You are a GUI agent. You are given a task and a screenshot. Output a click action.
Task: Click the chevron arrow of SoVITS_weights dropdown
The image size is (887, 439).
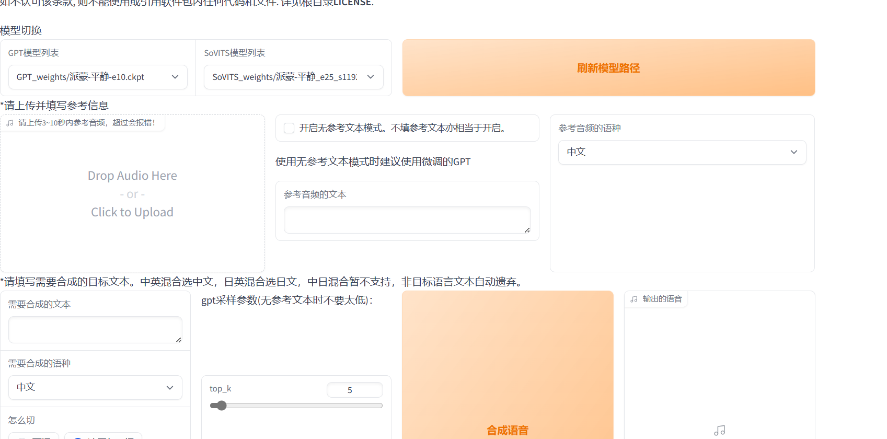371,77
